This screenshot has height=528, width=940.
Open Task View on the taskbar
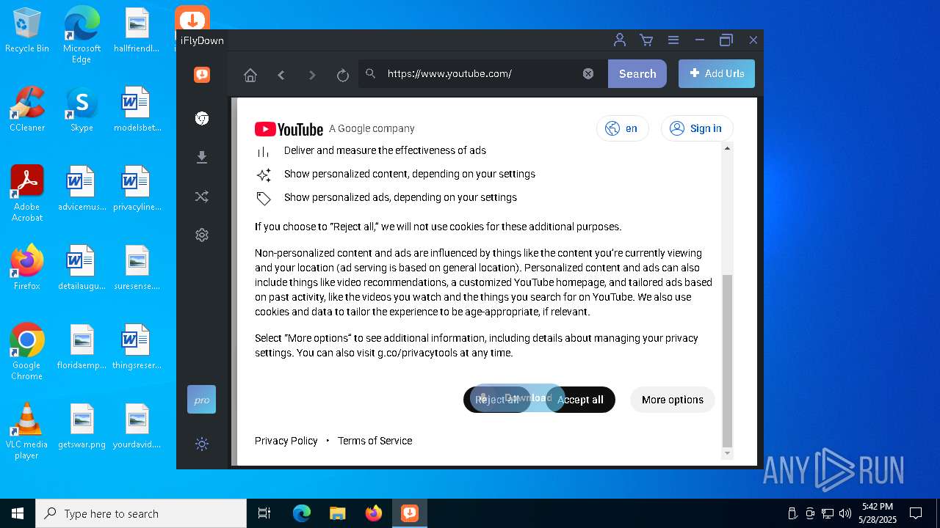(x=264, y=513)
